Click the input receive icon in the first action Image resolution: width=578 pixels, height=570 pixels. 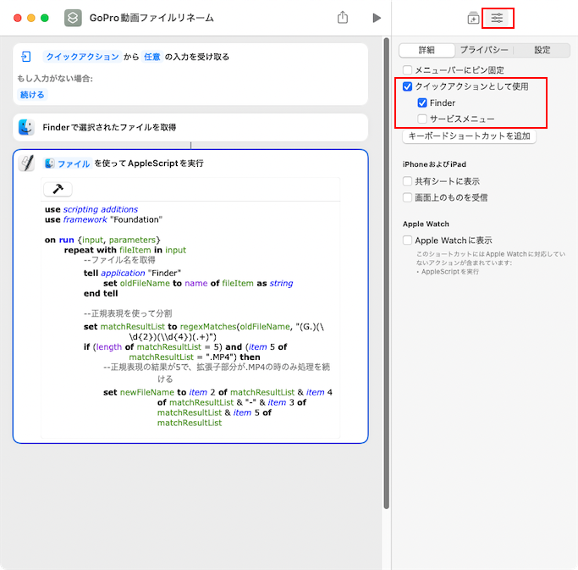click(26, 57)
